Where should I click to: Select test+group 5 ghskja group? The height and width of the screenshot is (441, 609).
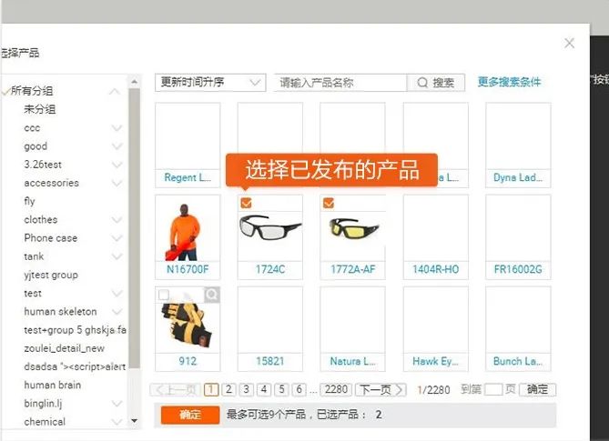[x=75, y=330]
